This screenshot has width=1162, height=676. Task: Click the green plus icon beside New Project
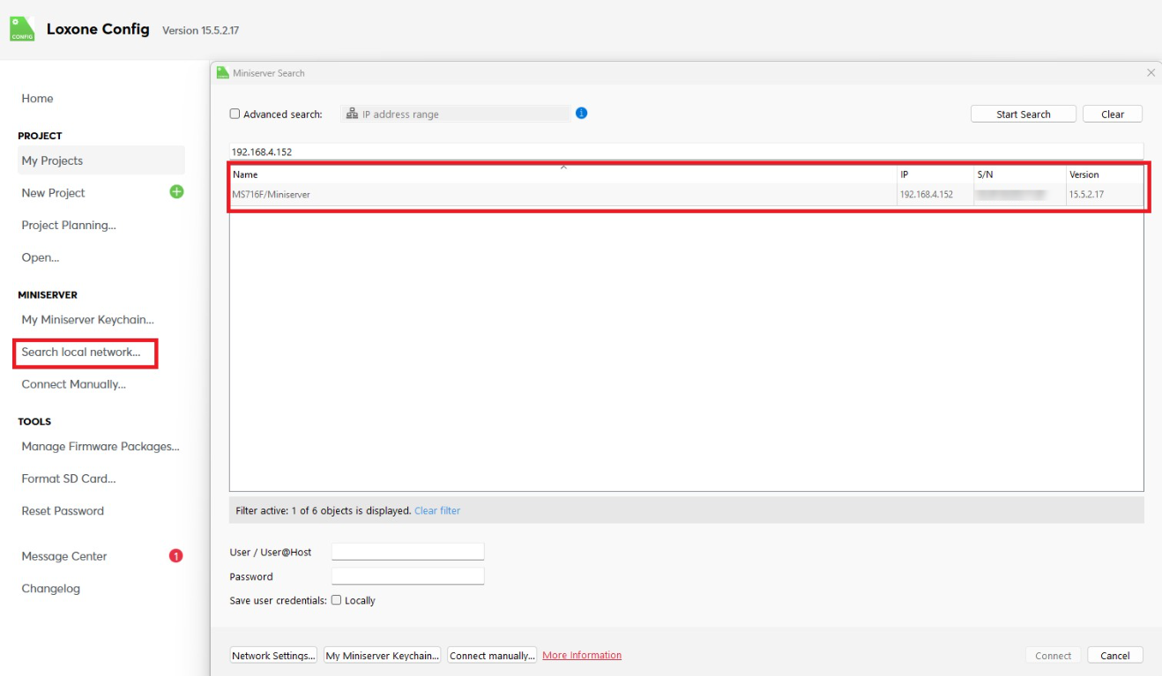[176, 192]
